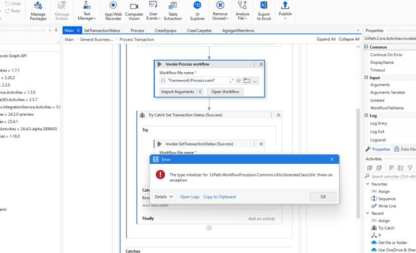Click the Export to Excel icon
416x253 pixels.
point(263,10)
